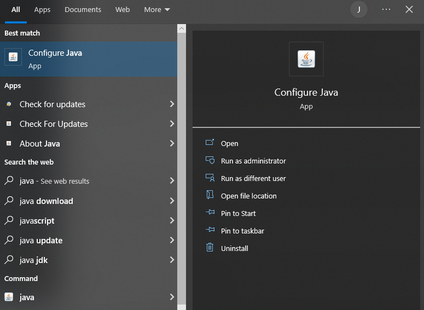Click the Open file location icon
This screenshot has height=310, width=424.
(x=210, y=195)
